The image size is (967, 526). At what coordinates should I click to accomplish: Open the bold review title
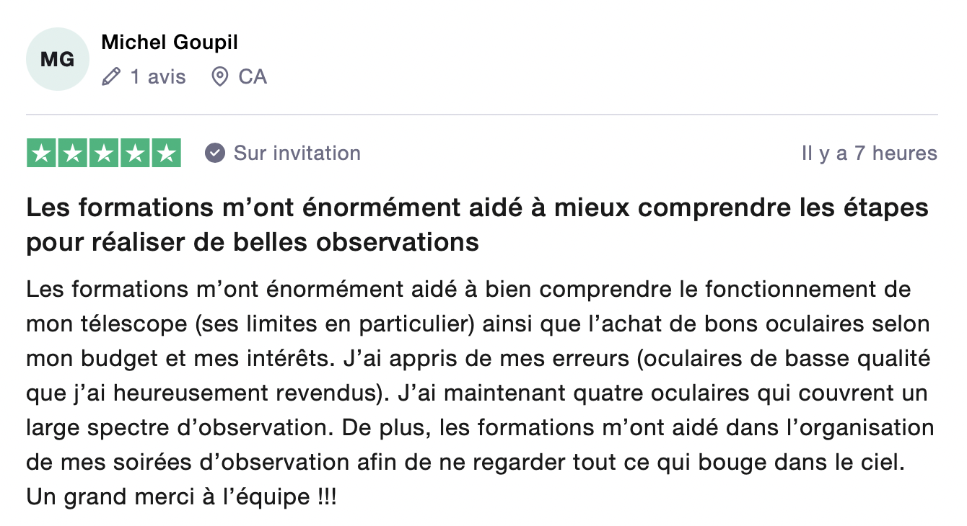(x=476, y=226)
